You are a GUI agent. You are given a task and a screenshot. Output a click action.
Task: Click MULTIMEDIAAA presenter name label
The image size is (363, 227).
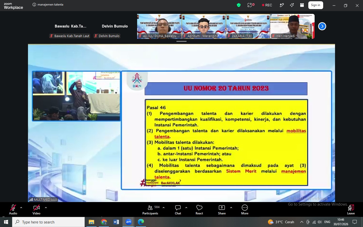coord(43,200)
